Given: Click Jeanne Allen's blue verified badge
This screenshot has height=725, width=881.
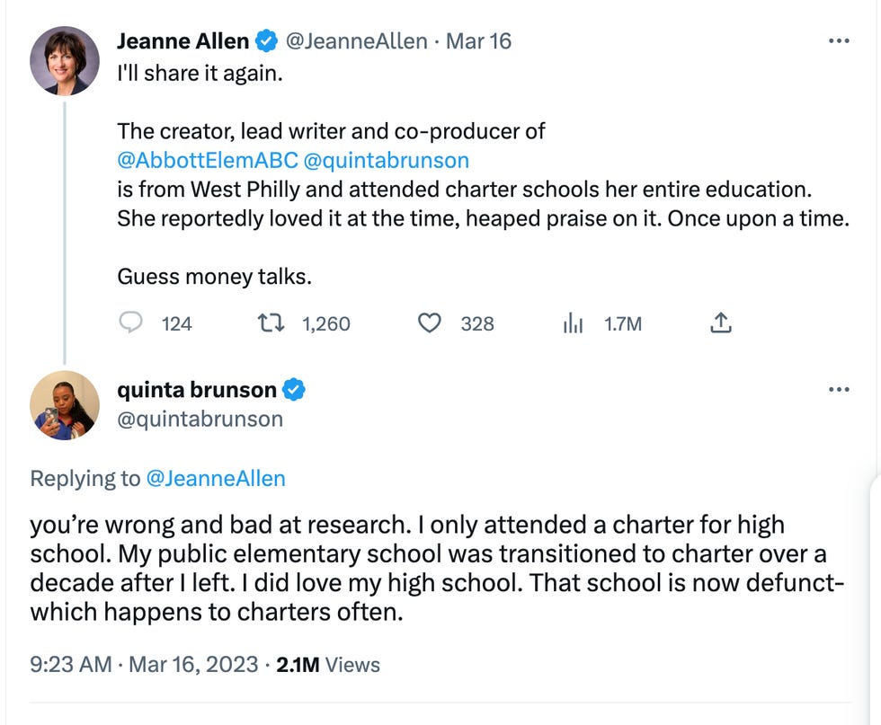Looking at the screenshot, I should [264, 40].
